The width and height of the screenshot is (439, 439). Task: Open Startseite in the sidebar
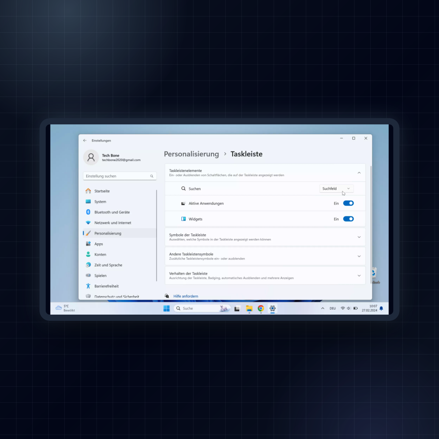click(x=120, y=191)
